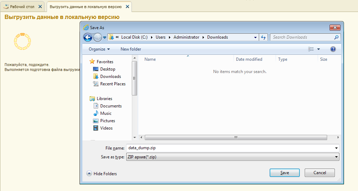Click the change view icon

(x=311, y=49)
